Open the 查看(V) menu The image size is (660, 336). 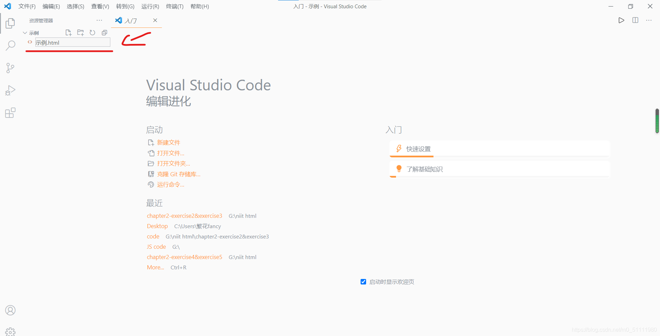(x=100, y=6)
